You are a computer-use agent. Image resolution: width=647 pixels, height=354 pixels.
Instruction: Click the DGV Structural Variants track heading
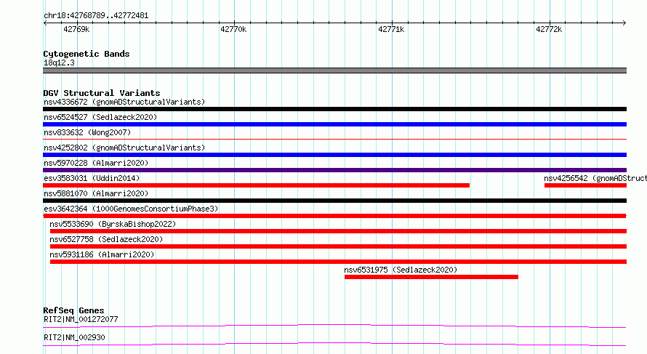coord(102,93)
